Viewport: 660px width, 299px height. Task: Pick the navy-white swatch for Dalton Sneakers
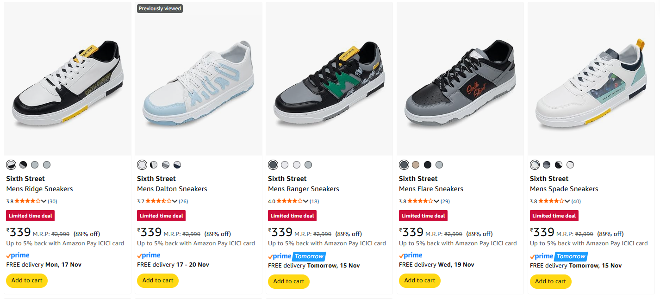(177, 165)
